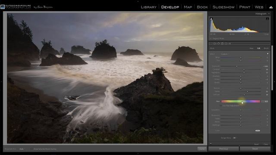
Task: Click the Hue value field
Action: coord(266,102)
